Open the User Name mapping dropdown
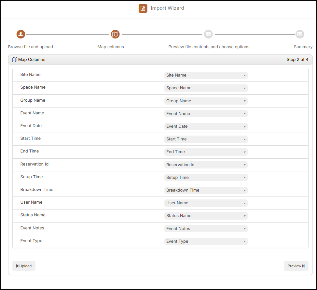This screenshot has width=317, height=290. pos(206,203)
